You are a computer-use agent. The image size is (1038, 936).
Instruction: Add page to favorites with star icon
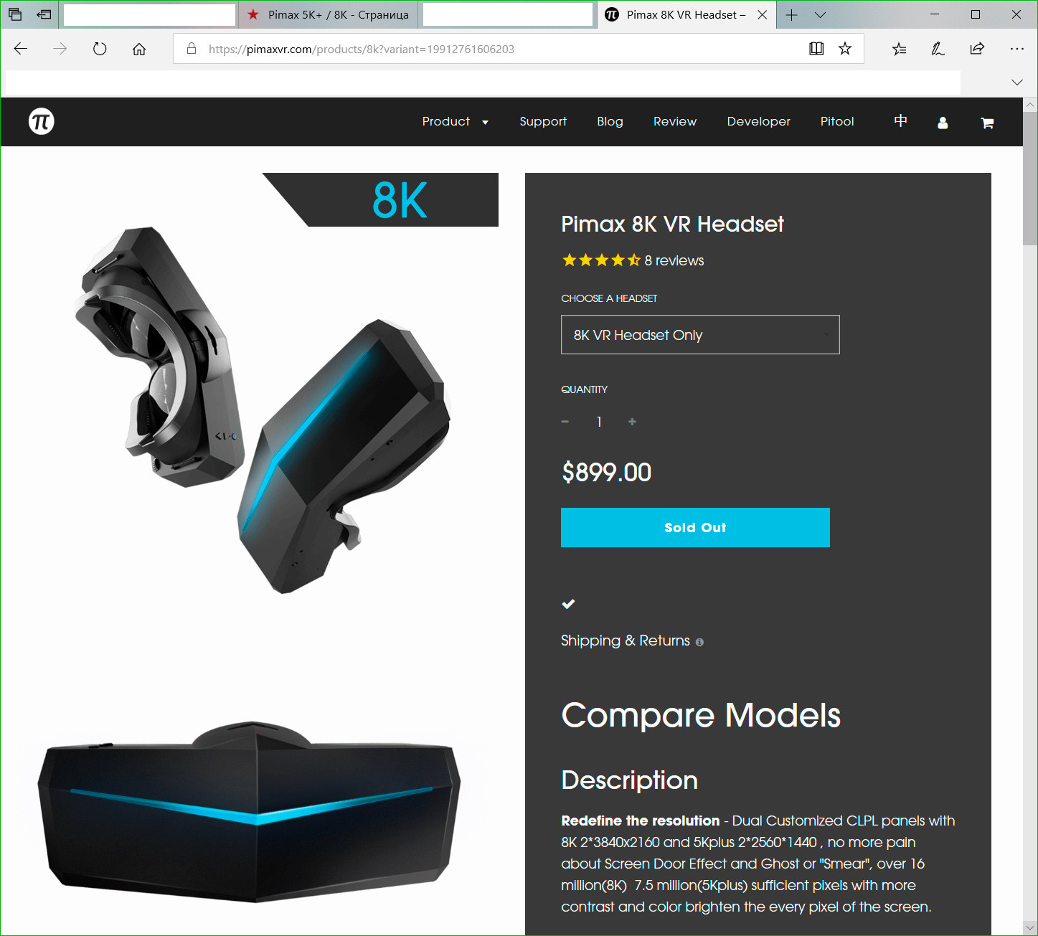click(845, 49)
